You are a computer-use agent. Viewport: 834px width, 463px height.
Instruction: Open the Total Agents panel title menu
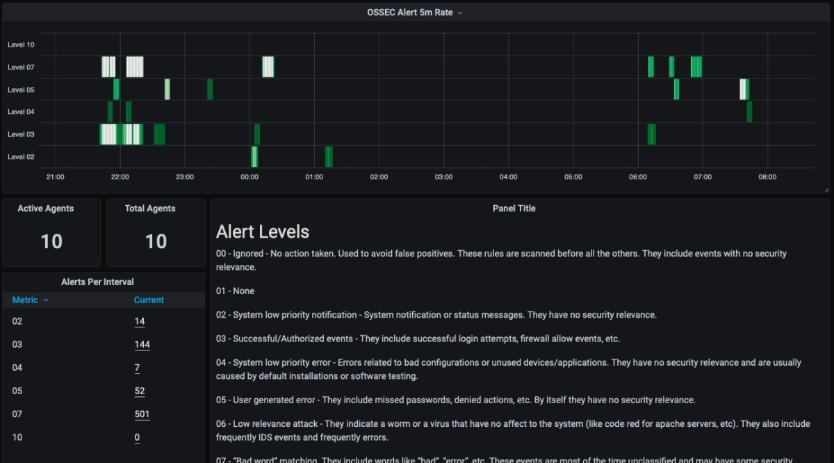pos(150,209)
